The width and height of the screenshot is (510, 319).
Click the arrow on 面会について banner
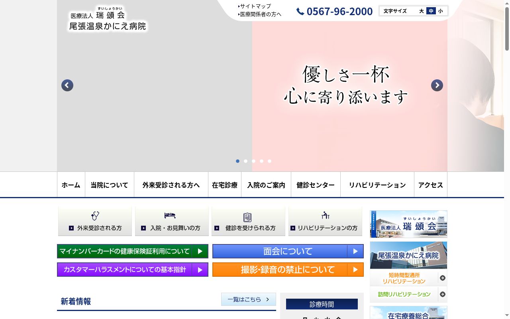pyautogui.click(x=355, y=251)
